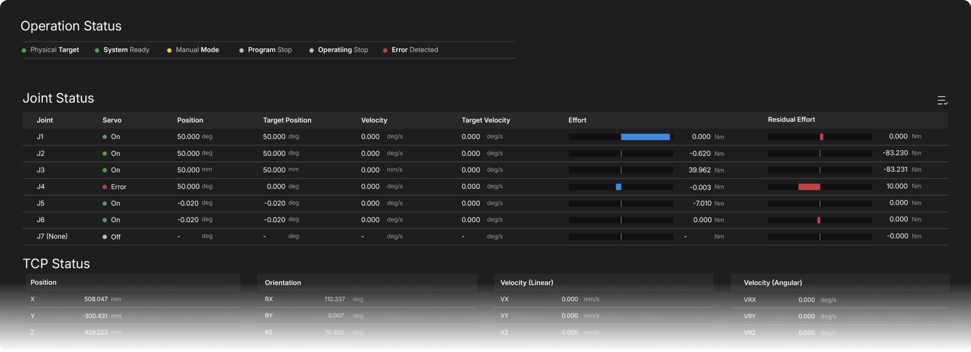Click the J4 red residual effort bar
The height and width of the screenshot is (352, 971).
pyautogui.click(x=809, y=187)
